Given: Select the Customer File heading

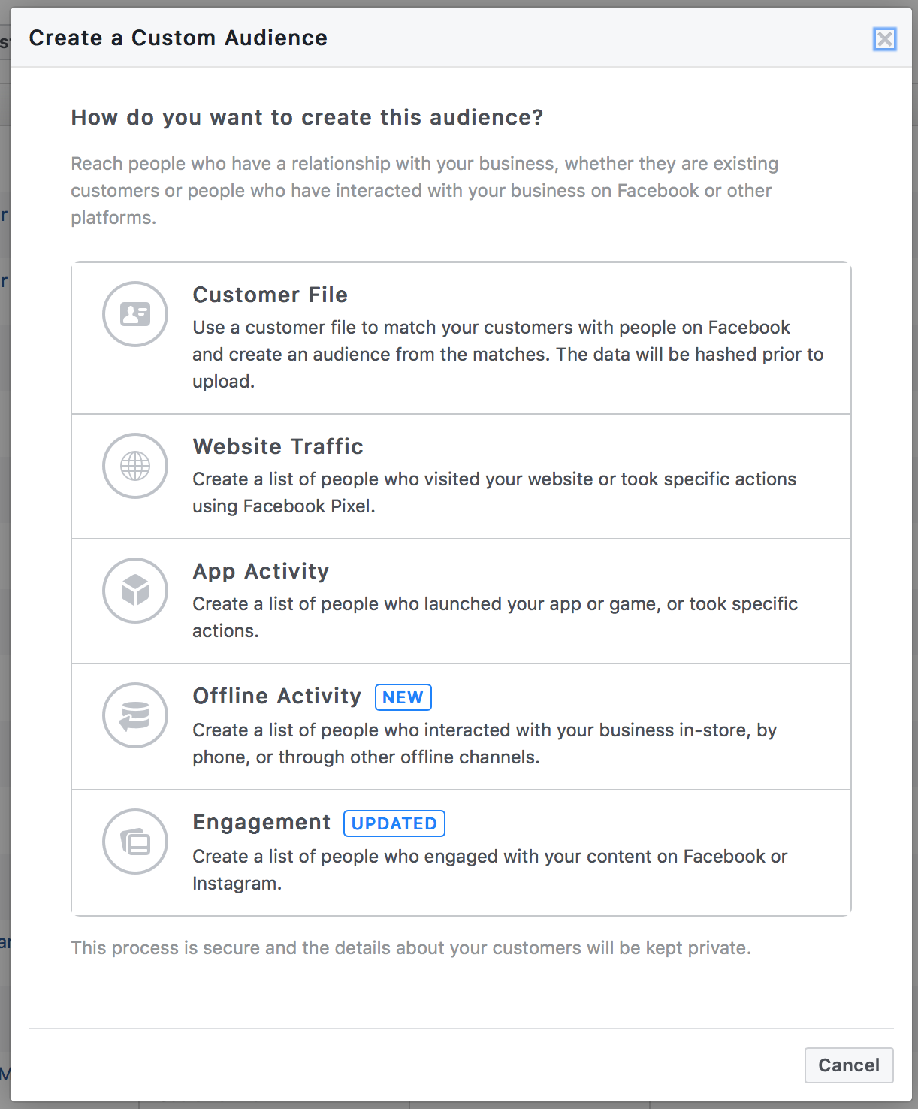Looking at the screenshot, I should [x=270, y=295].
